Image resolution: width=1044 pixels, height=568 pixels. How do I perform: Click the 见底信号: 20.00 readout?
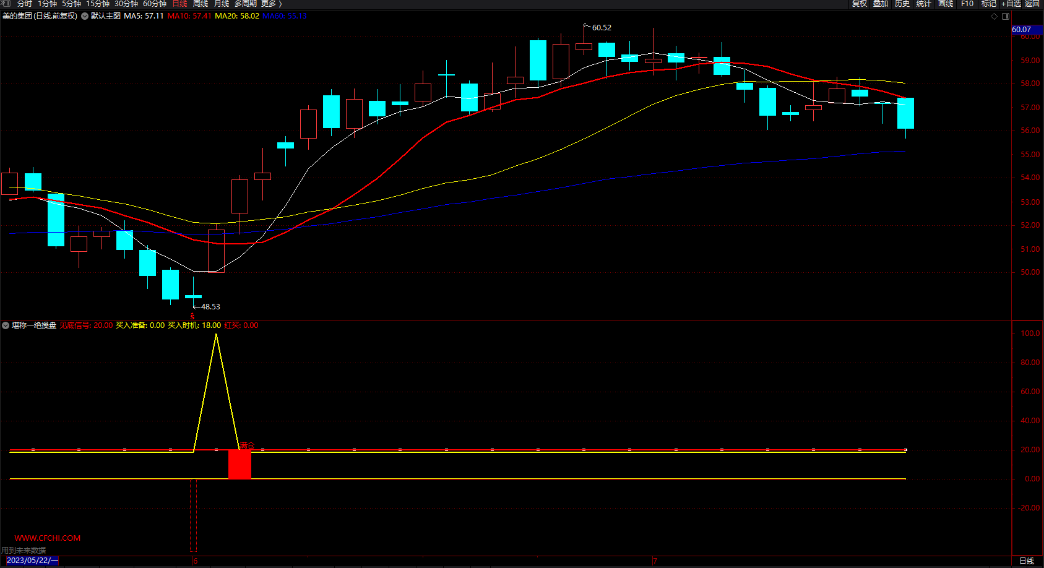click(x=86, y=325)
